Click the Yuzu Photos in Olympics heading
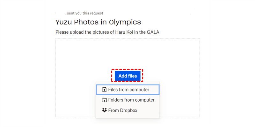The height and width of the screenshot is (127, 255). click(98, 22)
